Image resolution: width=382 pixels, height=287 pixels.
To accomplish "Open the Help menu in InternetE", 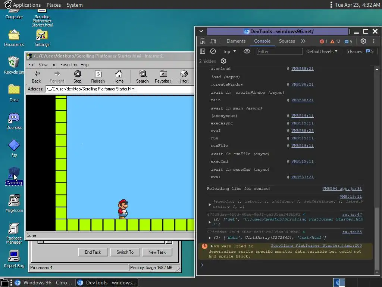I will (x=85, y=65).
